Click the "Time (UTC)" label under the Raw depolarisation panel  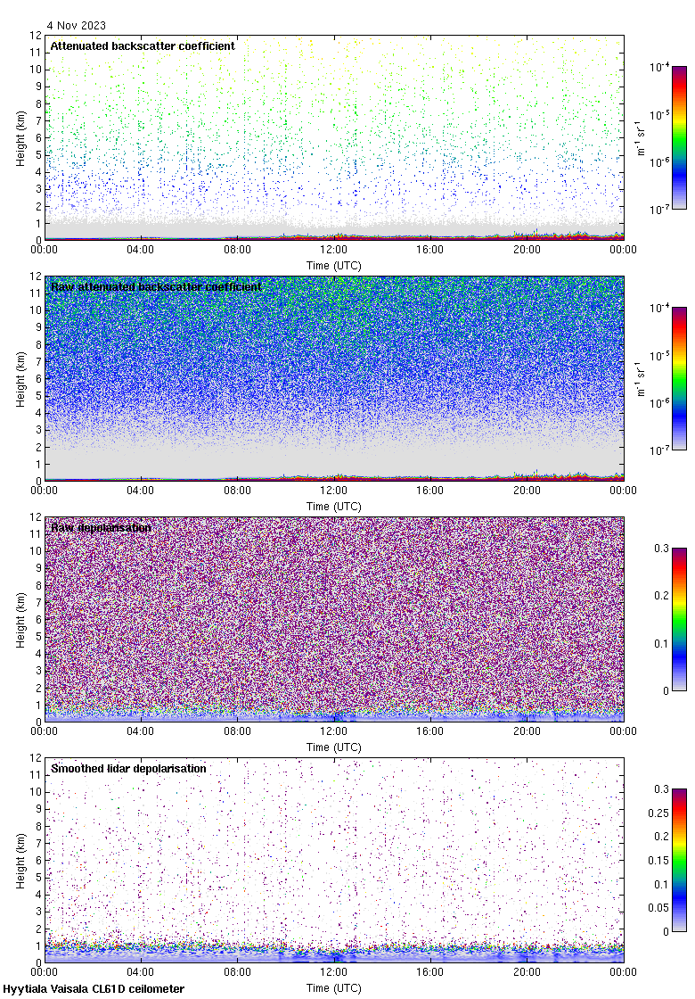(x=333, y=747)
